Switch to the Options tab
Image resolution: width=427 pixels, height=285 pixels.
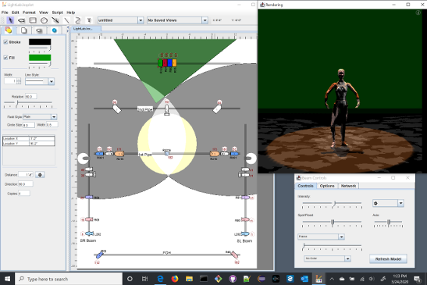[x=327, y=186]
